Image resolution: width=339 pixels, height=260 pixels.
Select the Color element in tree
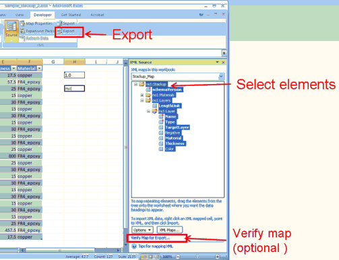tap(170, 148)
